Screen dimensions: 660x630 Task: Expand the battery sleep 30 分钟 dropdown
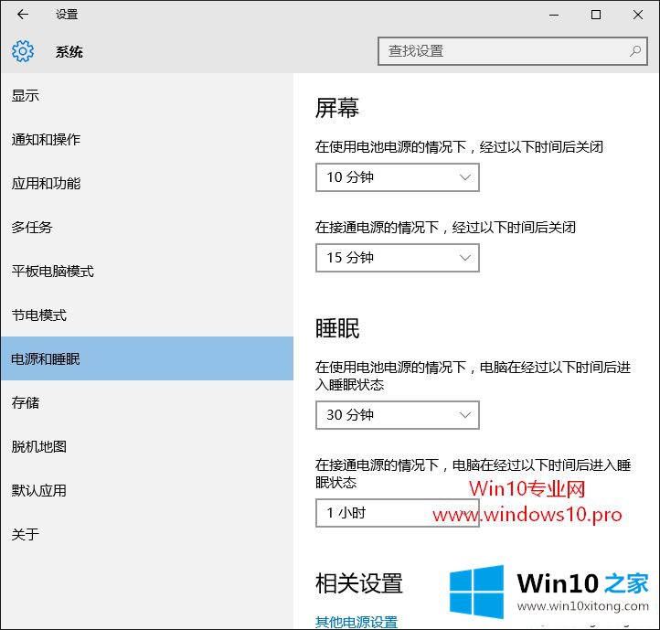click(397, 415)
